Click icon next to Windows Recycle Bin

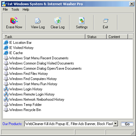point(6,110)
